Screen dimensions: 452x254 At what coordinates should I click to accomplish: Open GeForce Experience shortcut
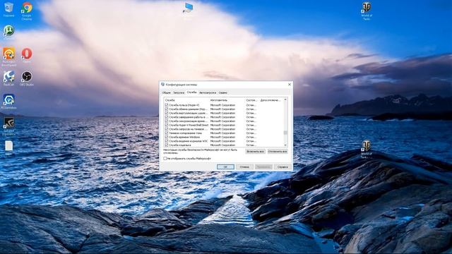[x=8, y=126]
